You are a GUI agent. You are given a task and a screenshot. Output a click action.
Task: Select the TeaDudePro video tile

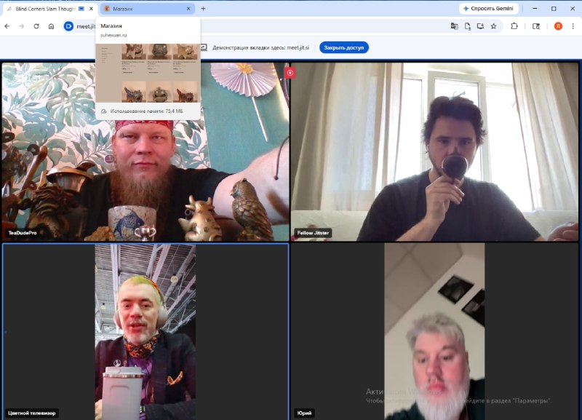[145, 151]
